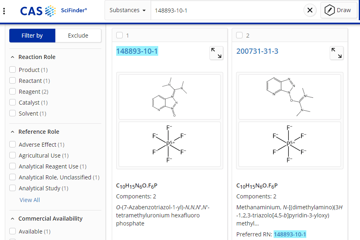Select the checkbox for result 1
Screen dimensions: 360x240
[x=119, y=36]
